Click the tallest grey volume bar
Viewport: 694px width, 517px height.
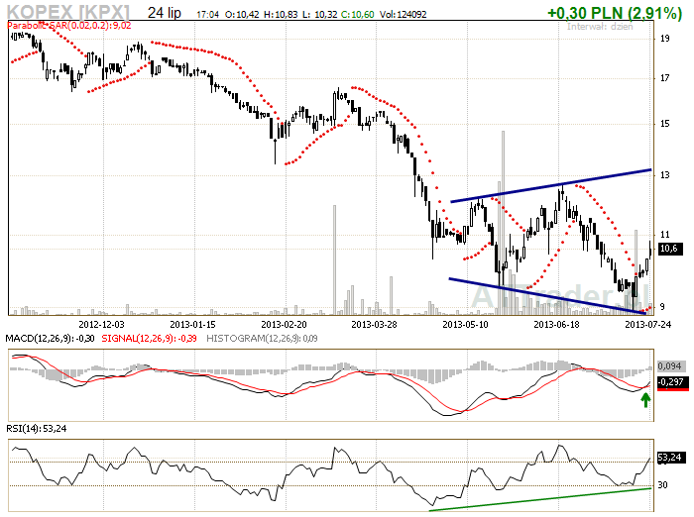[503, 223]
